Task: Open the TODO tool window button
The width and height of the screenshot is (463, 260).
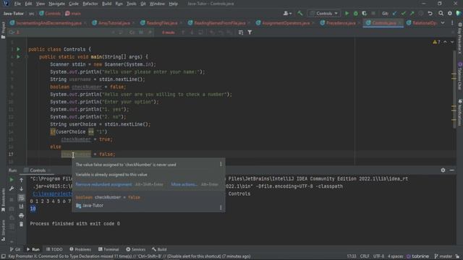Action: (54, 249)
